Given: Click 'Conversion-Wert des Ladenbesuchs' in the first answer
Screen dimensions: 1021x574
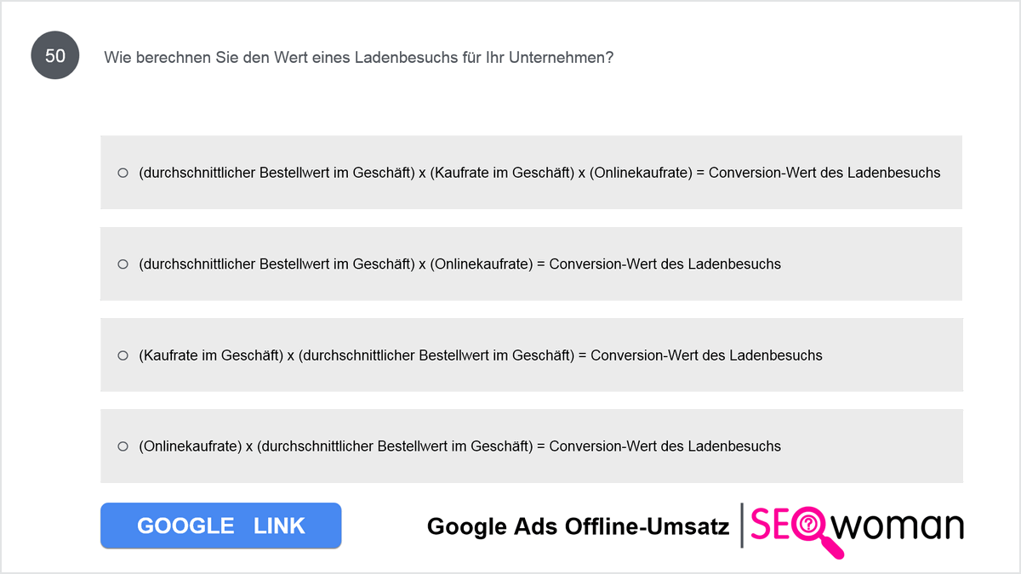Looking at the screenshot, I should pos(824,173).
